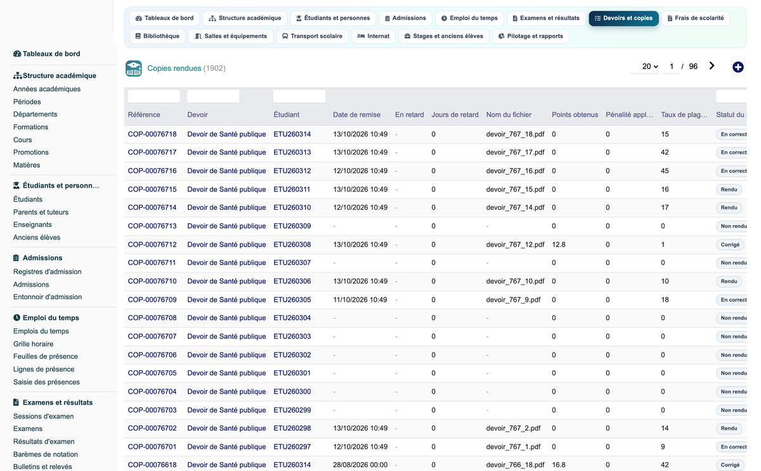Image resolution: width=761 pixels, height=471 pixels.
Task: Click Examens et résultats sidebar icon
Action: 16,403
